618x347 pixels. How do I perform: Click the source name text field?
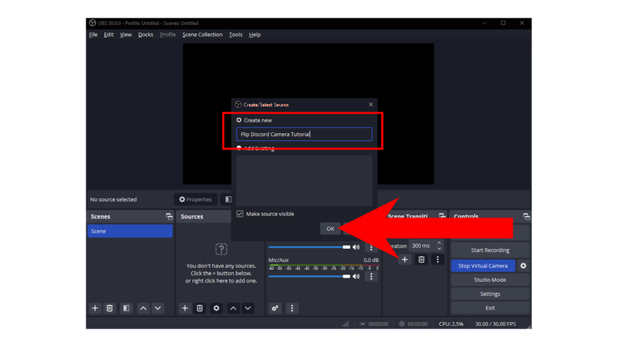304,134
